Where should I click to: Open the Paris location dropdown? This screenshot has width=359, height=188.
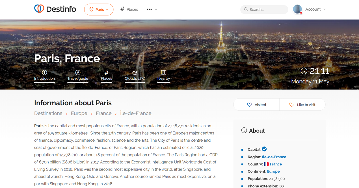(x=99, y=10)
